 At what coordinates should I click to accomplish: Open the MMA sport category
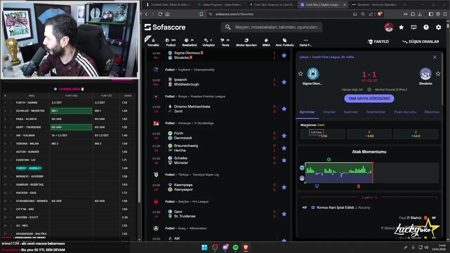(266, 42)
